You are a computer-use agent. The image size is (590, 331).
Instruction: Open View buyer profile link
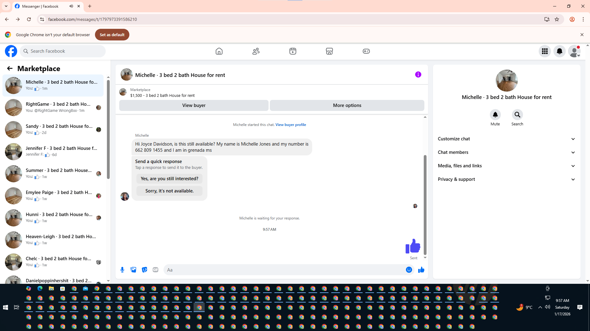coord(290,125)
